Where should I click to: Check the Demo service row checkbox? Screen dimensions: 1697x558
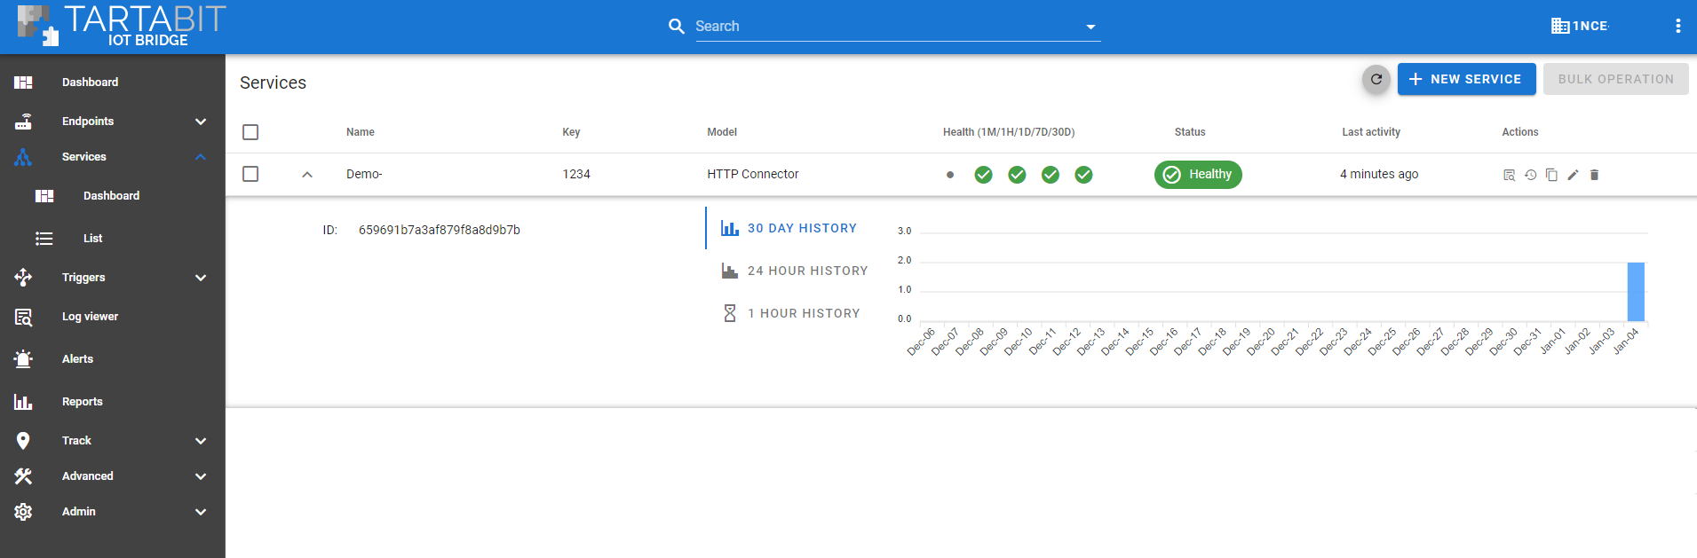click(250, 174)
